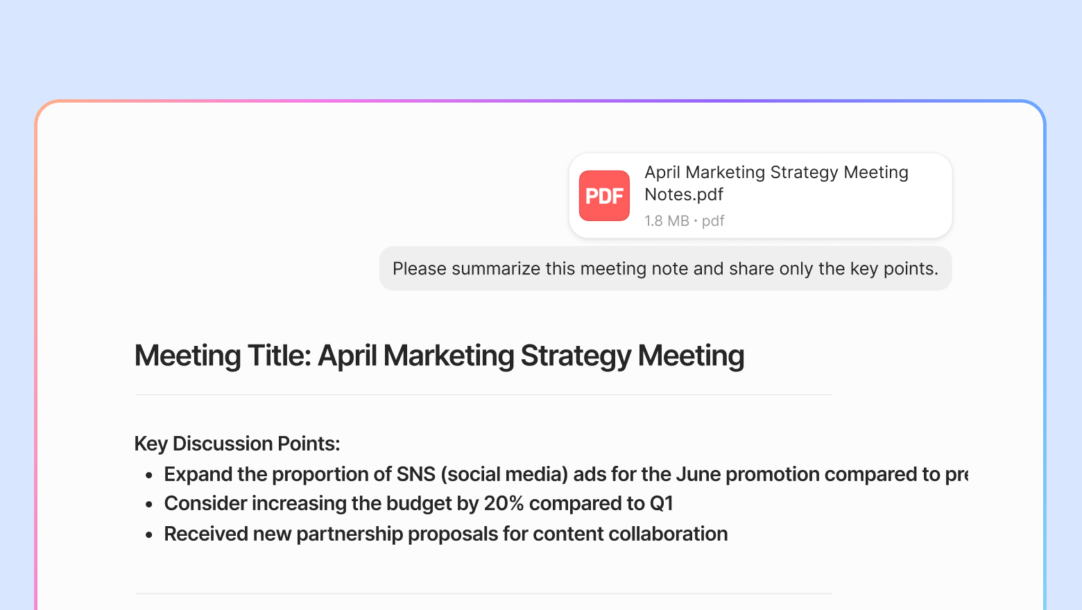Click the word "June" in the promotion bullet
This screenshot has height=610, width=1082.
coord(698,474)
